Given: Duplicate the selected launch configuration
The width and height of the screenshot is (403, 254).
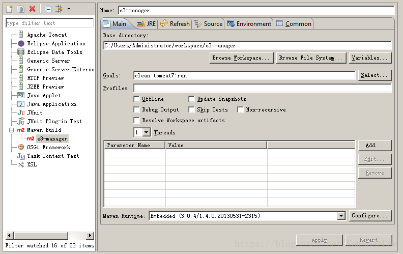Looking at the screenshot, I should pos(20,9).
